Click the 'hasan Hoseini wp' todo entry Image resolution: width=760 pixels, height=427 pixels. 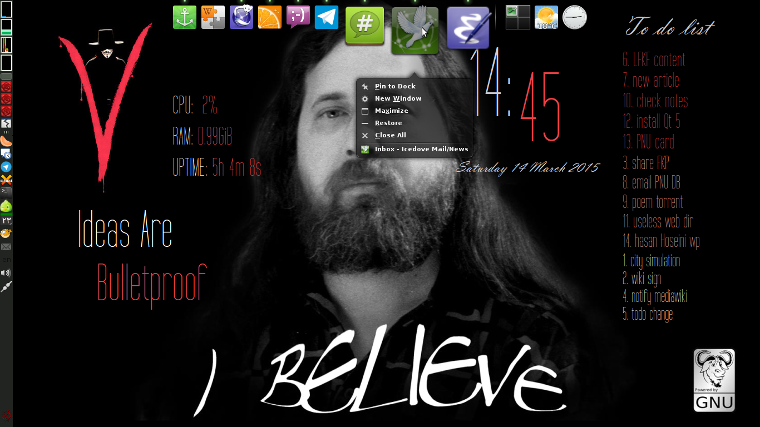(661, 241)
